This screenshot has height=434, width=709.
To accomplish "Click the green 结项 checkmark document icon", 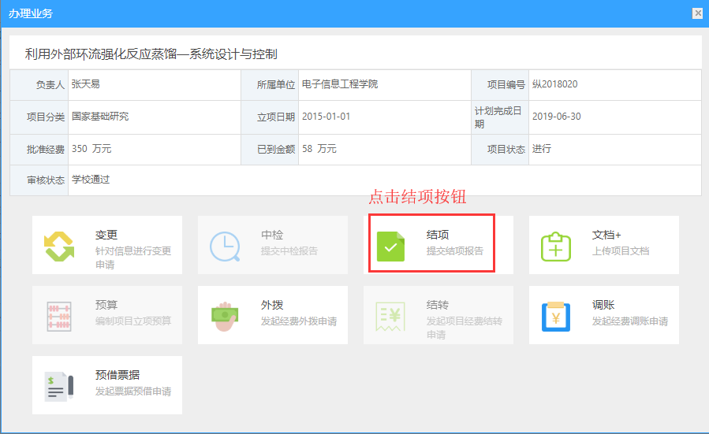I will [x=390, y=246].
